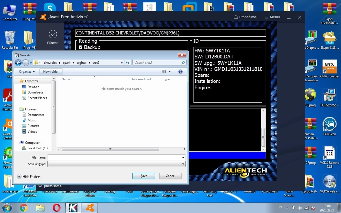Viewport: 341px width, 213px height.
Task: Open Recycle Bin desktop icon
Action: 9,40
